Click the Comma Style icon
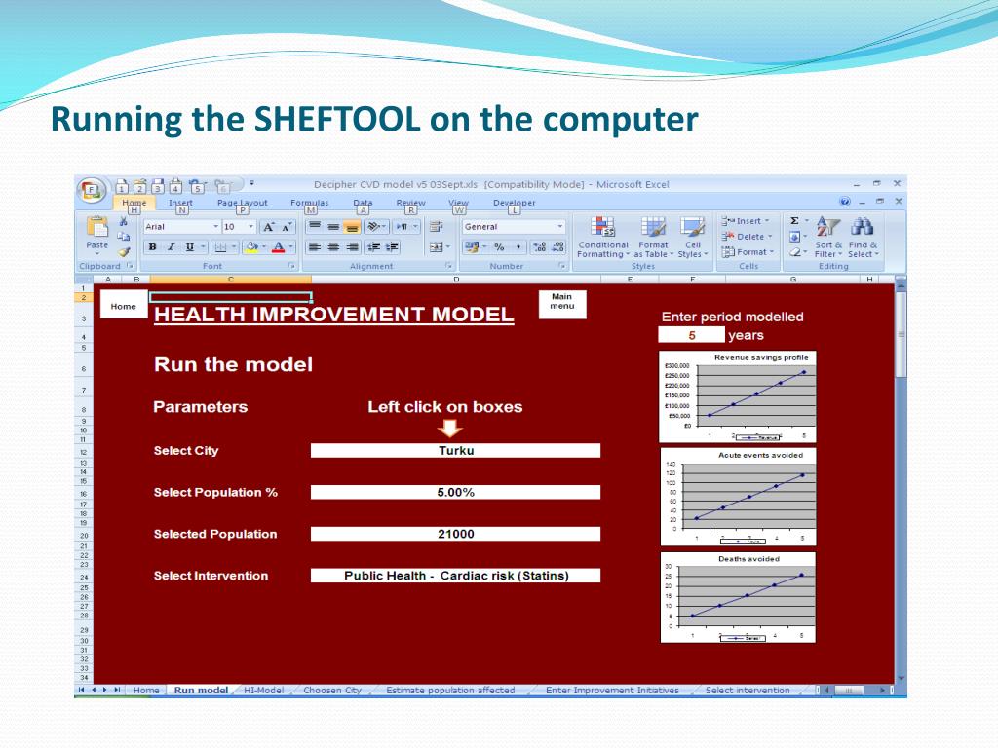 tap(518, 247)
